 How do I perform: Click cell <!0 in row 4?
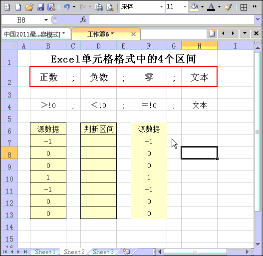pos(99,105)
